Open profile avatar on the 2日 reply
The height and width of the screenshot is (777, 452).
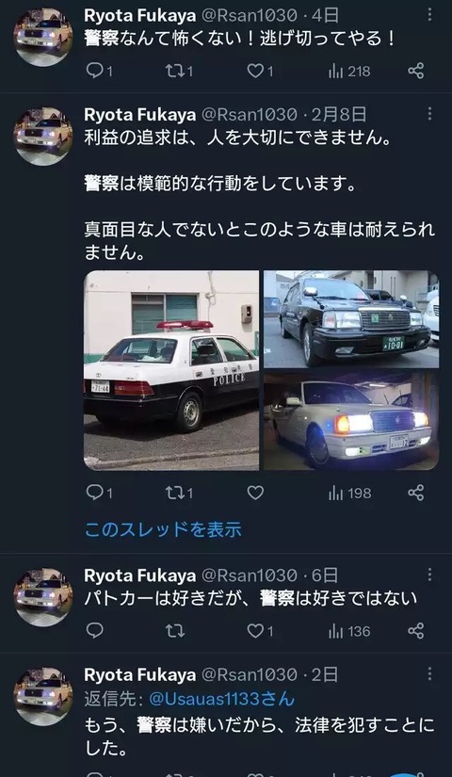pos(43,696)
